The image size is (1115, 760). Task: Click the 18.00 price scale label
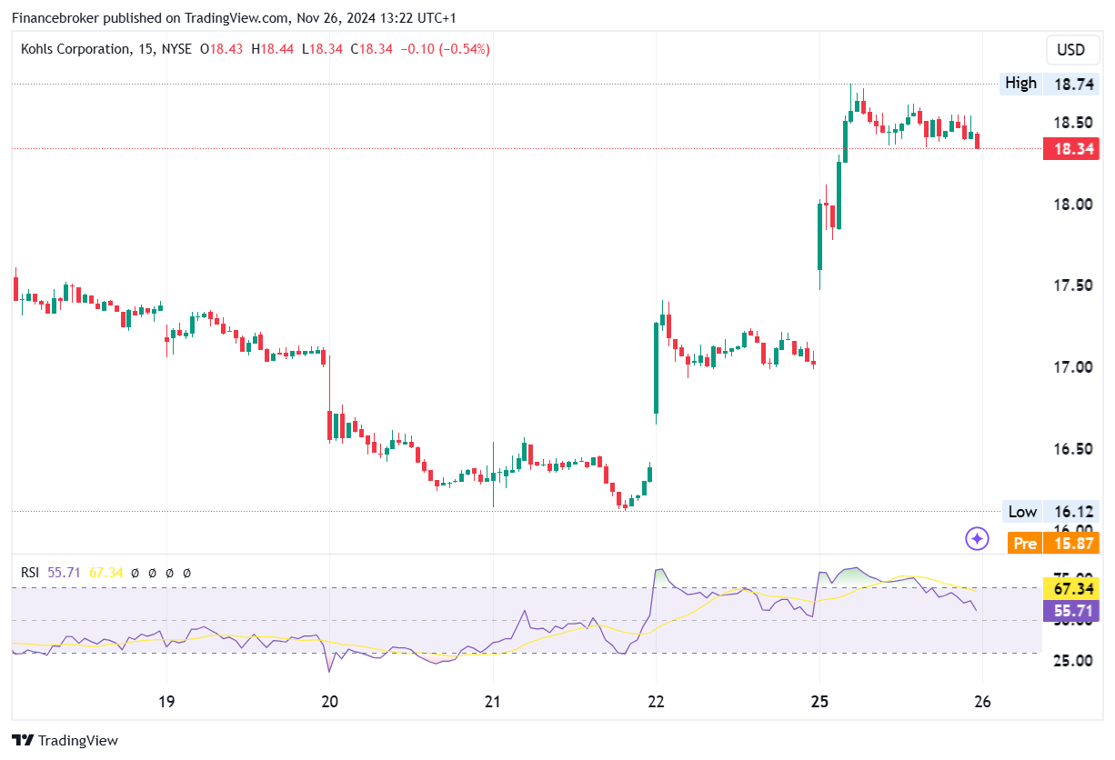(x=1073, y=204)
